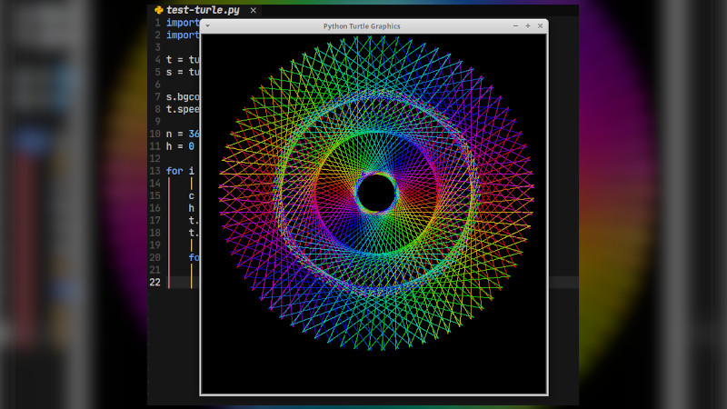
Task: Click line number 20 in the gutter
Action: pos(154,257)
